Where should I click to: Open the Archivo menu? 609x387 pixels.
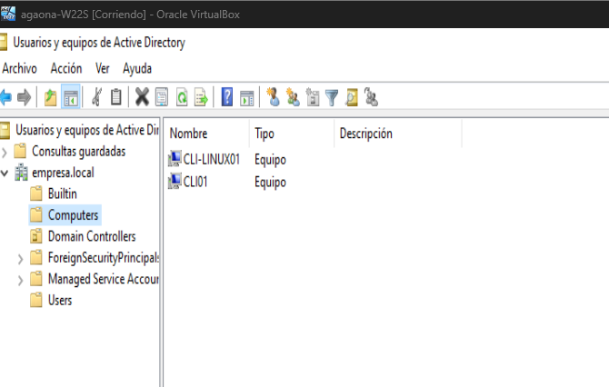pos(19,68)
